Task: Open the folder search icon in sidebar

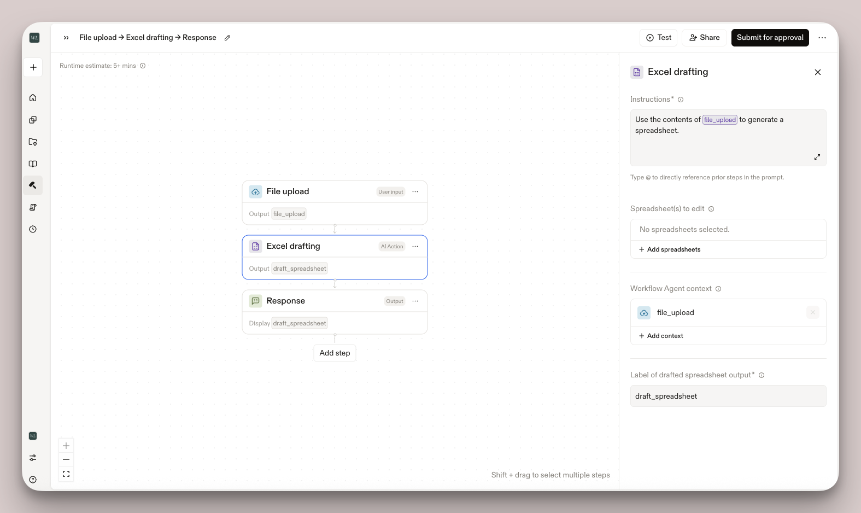Action: [x=33, y=142]
